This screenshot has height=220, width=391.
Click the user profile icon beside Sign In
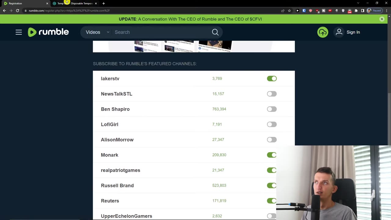[339, 32]
